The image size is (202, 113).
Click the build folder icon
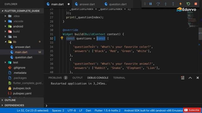(x=10, y=31)
